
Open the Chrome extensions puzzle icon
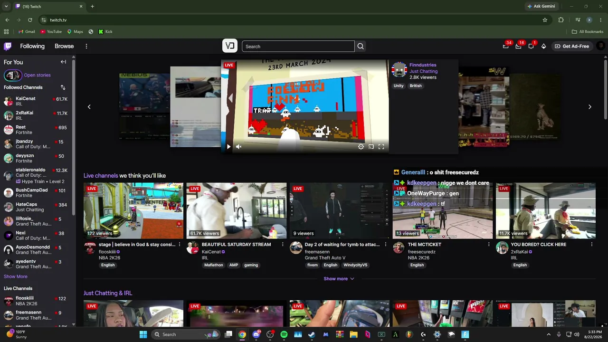(561, 20)
